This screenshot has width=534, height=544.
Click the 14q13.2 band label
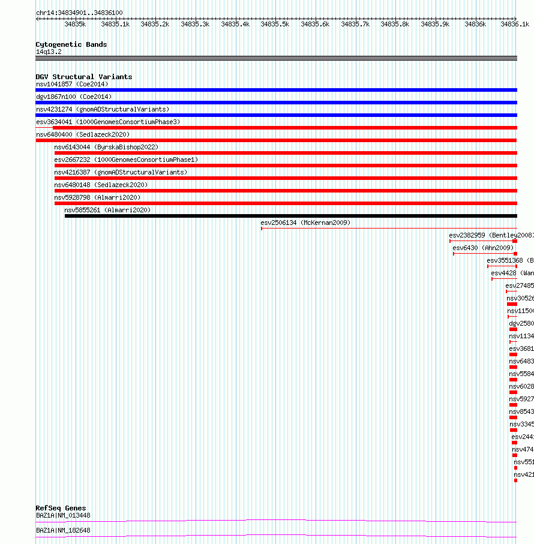(49, 52)
